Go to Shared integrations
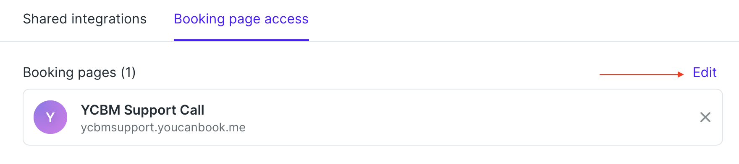 click(x=85, y=19)
